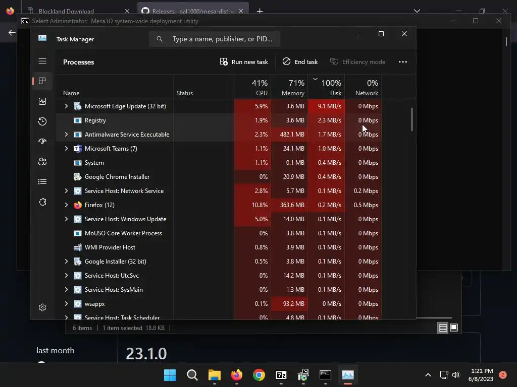Image resolution: width=517 pixels, height=387 pixels.
Task: Expand Service Host: UtcSvc group
Action: point(66,276)
